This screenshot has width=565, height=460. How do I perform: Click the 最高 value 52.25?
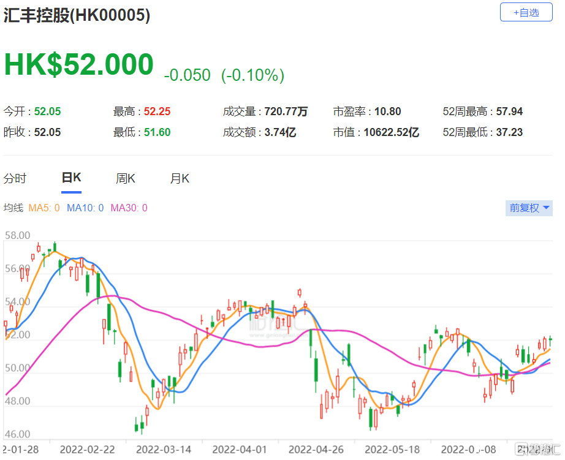point(157,111)
